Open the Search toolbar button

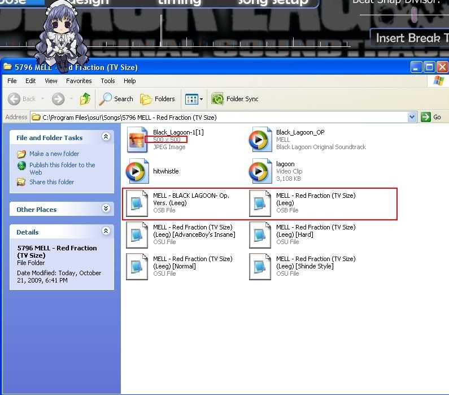coord(116,99)
